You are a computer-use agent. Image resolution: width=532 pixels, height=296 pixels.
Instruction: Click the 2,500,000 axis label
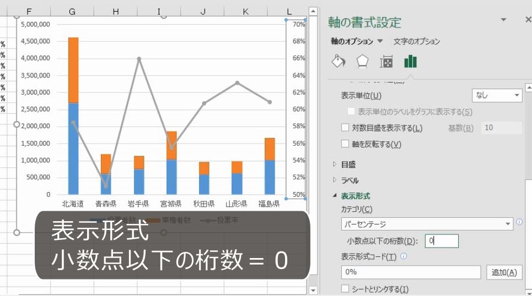click(35, 109)
